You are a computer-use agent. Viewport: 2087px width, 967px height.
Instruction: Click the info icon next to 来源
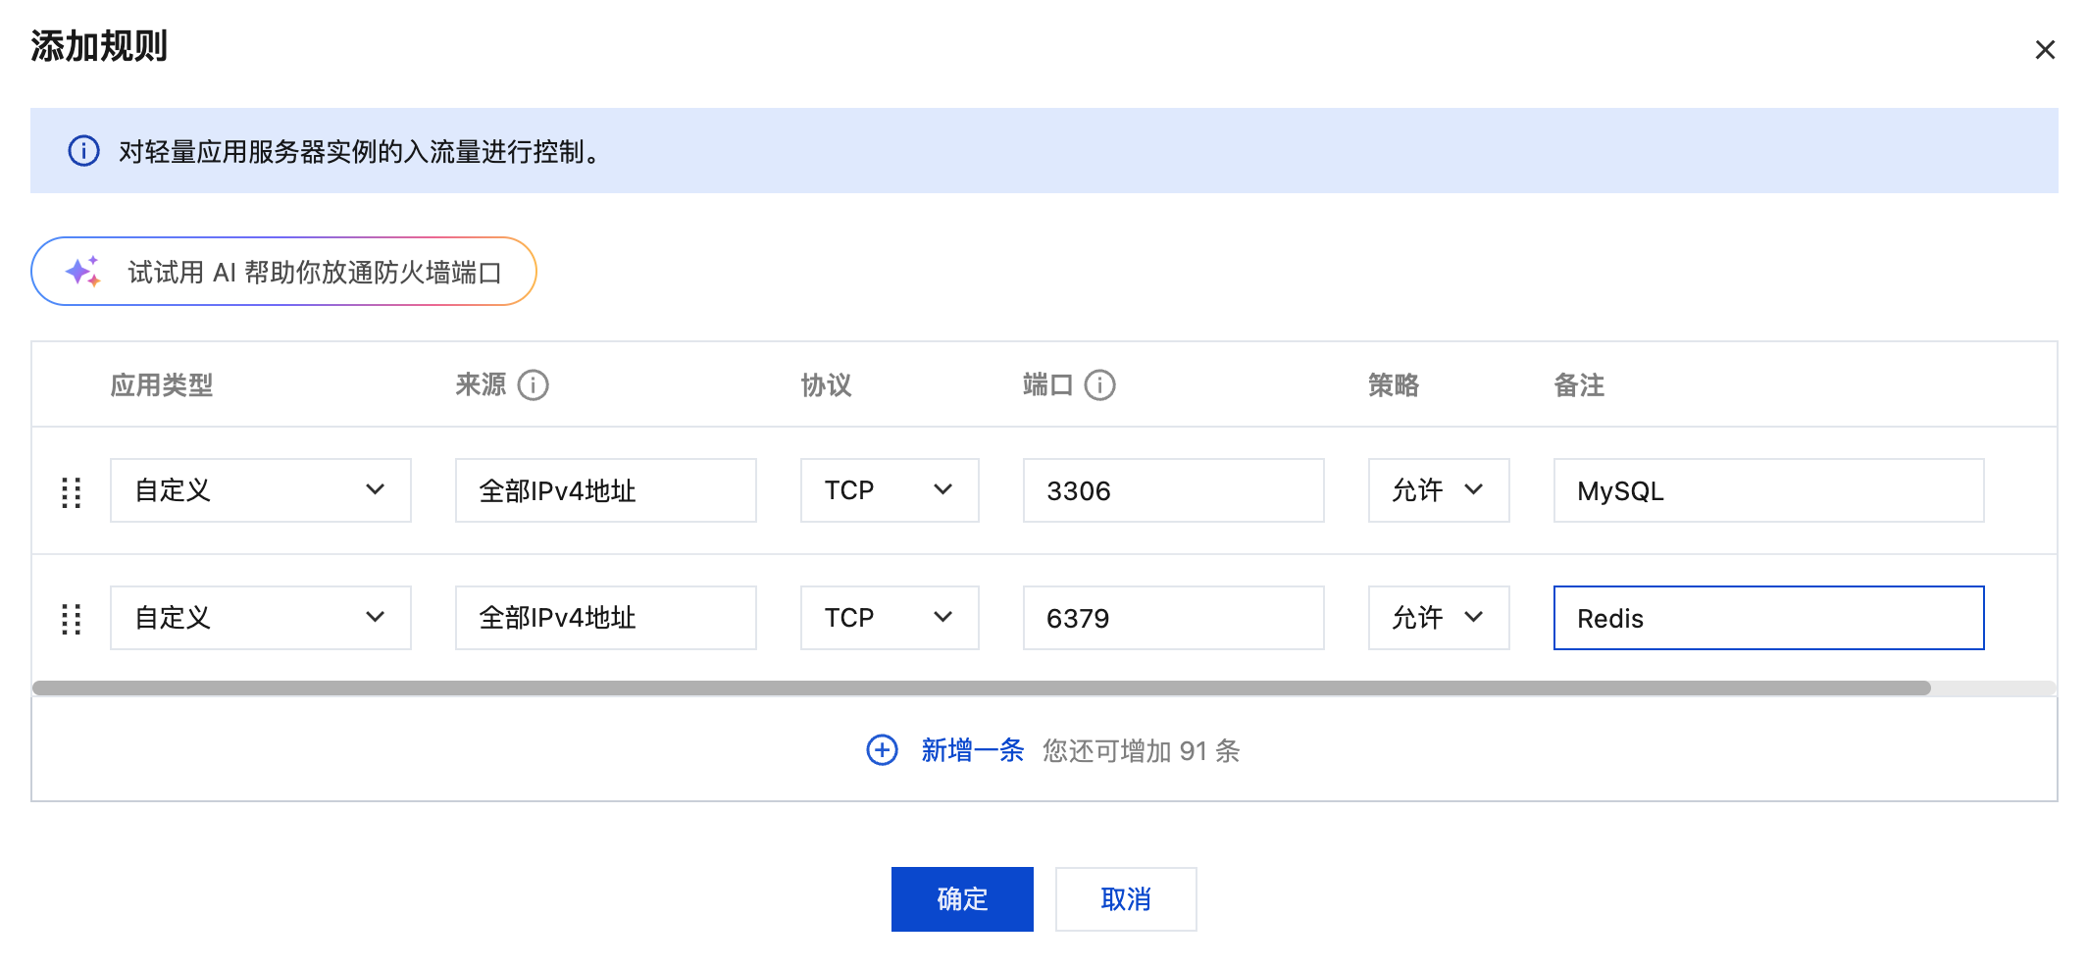pyautogui.click(x=533, y=385)
